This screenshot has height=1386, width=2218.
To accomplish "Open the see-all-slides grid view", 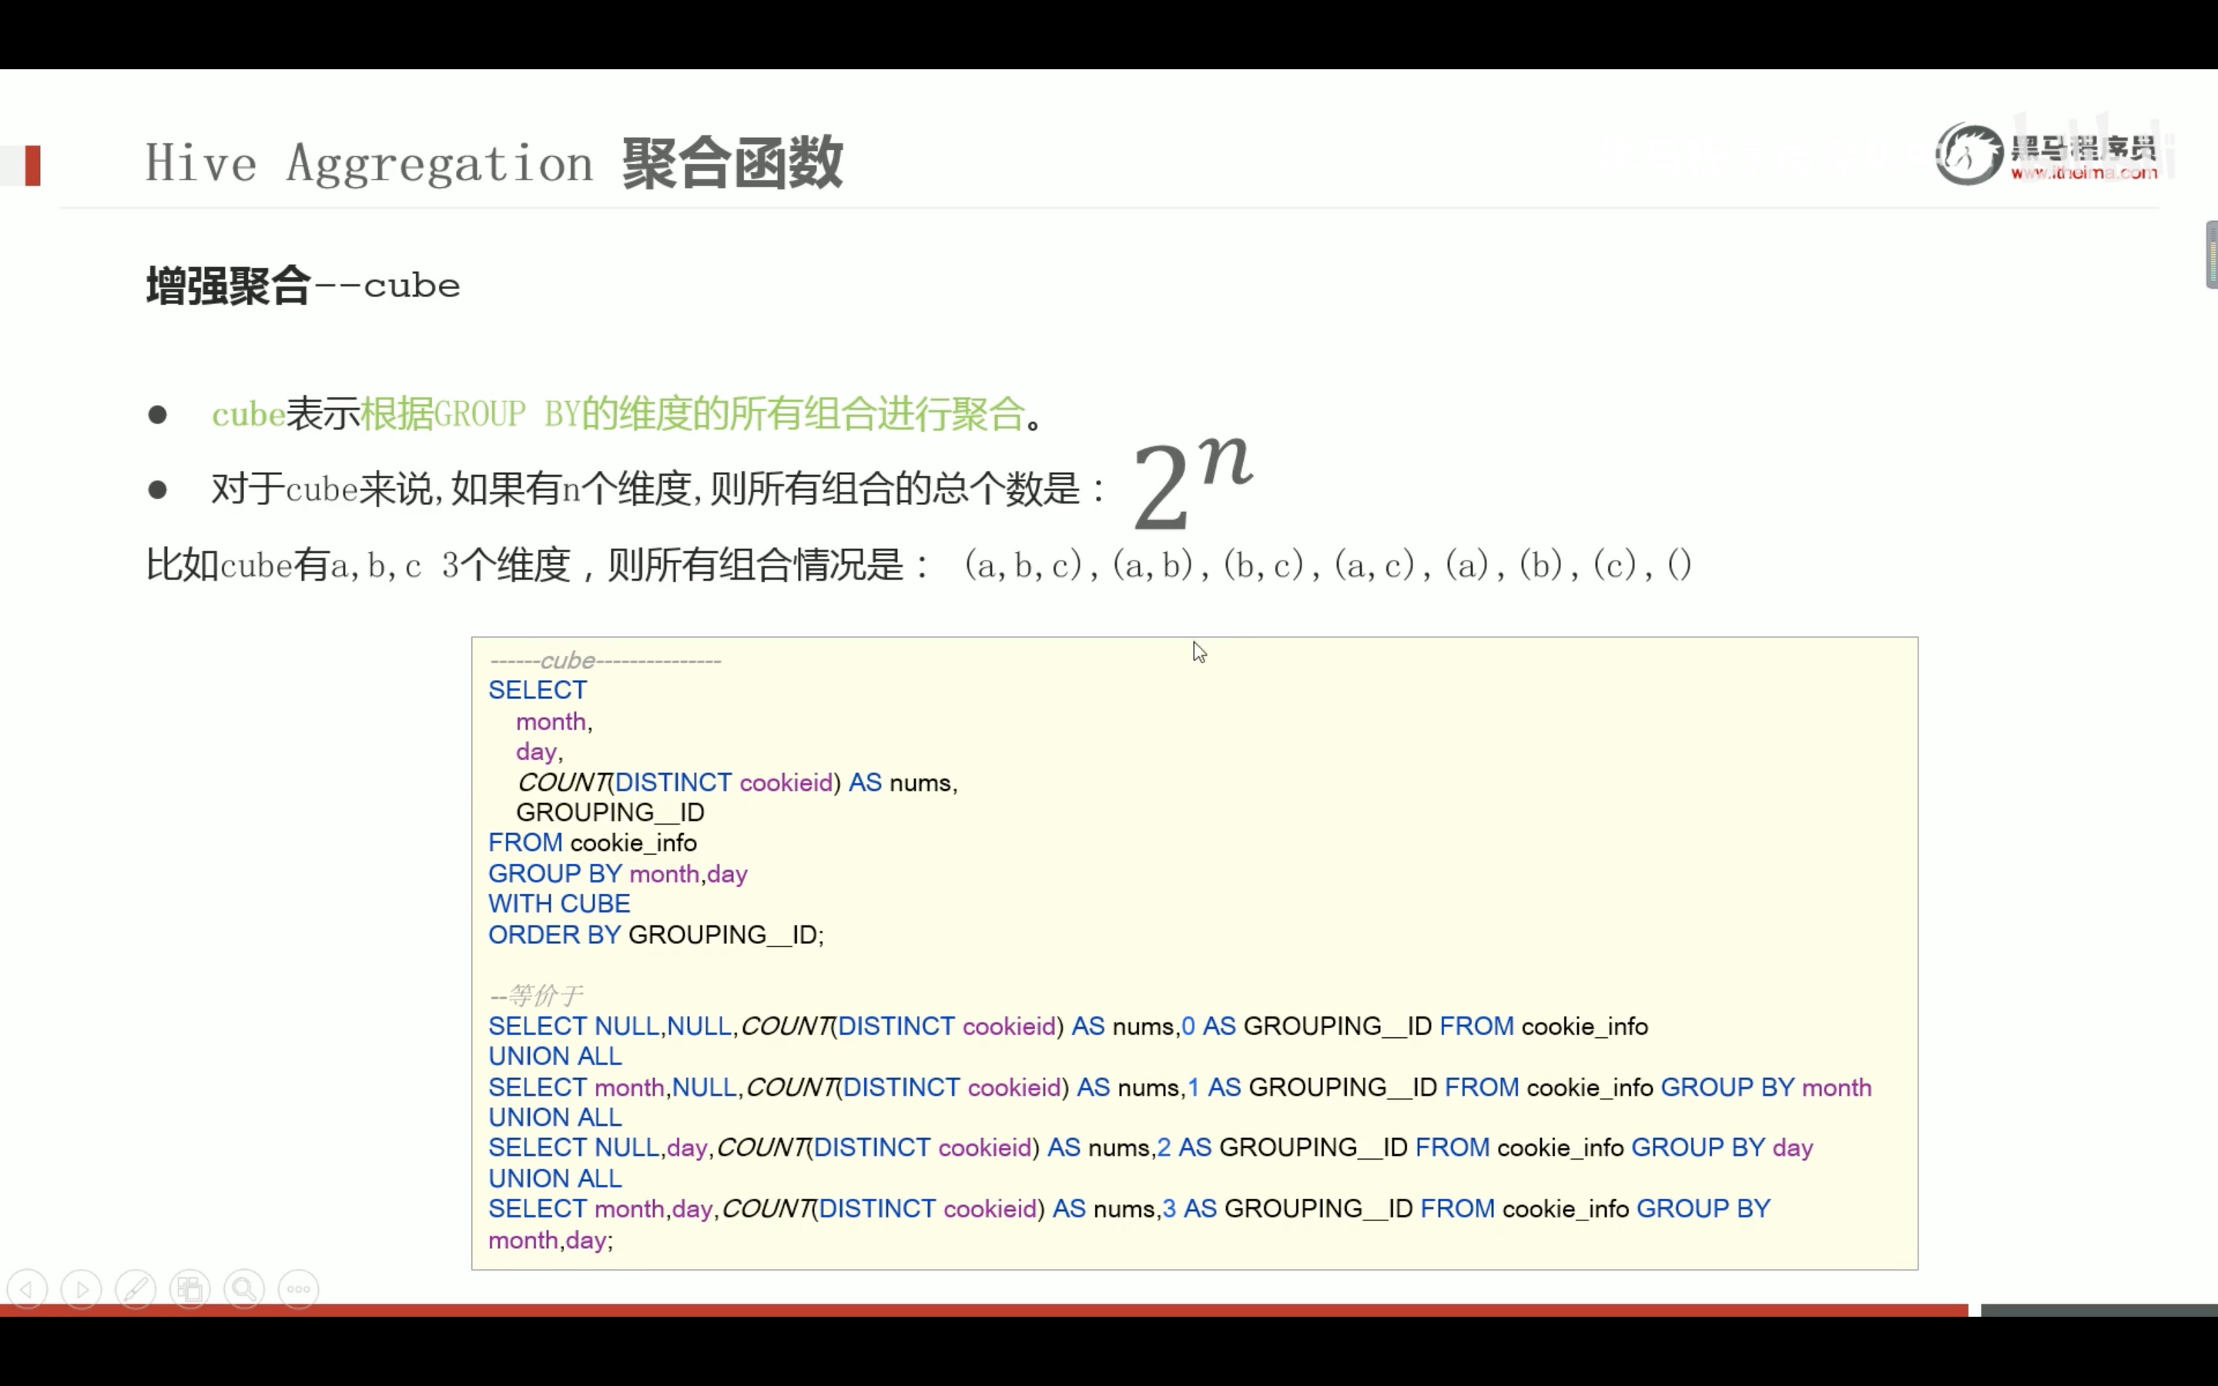I will coord(191,1290).
